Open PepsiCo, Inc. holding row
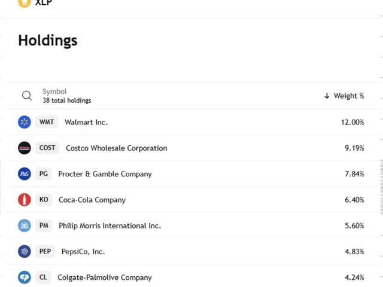Screen dimensions: 383x287 click(83, 252)
